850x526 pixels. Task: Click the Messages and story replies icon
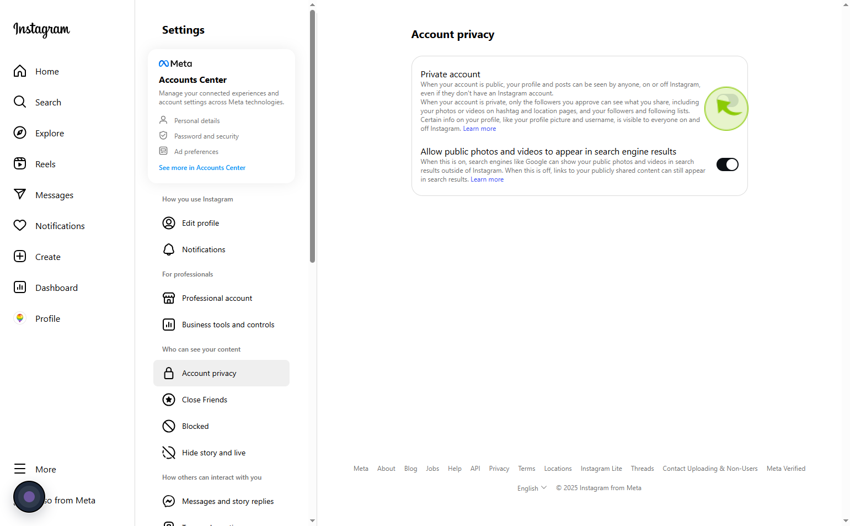click(x=169, y=501)
